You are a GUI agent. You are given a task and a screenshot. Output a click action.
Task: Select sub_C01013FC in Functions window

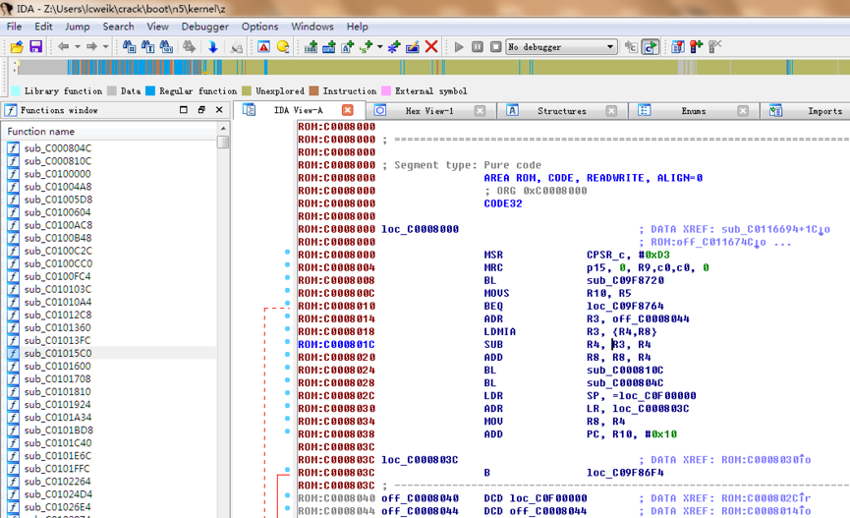click(57, 340)
